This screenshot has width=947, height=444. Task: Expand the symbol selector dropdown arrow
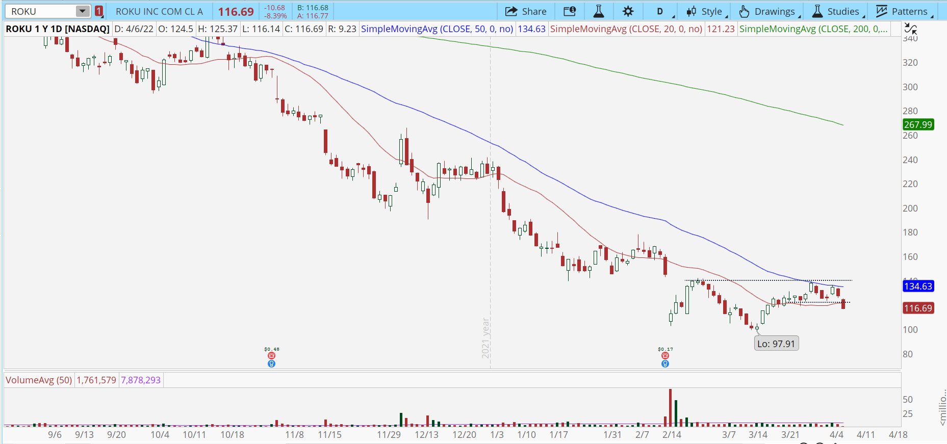pyautogui.click(x=82, y=11)
